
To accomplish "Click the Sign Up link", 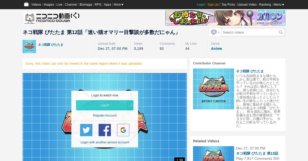I will pyautogui.click(x=213, y=5).
